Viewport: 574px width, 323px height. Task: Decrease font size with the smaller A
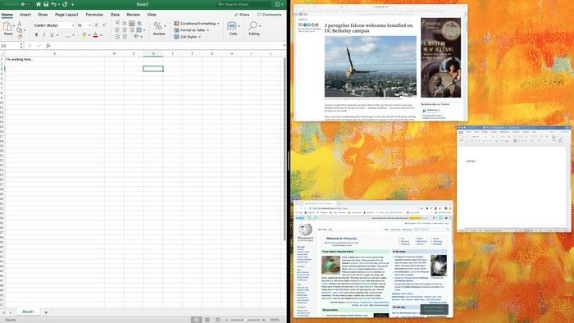point(104,25)
